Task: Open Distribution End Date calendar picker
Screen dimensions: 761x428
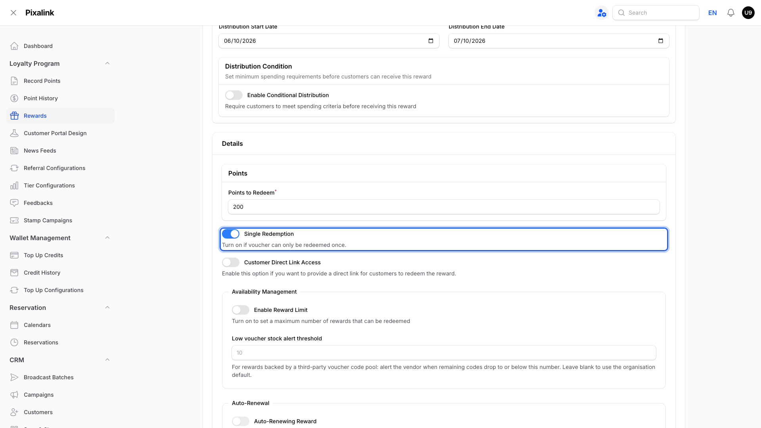Action: click(661, 41)
